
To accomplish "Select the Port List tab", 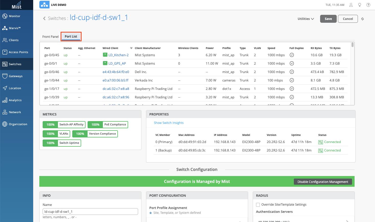I will click(71, 37).
